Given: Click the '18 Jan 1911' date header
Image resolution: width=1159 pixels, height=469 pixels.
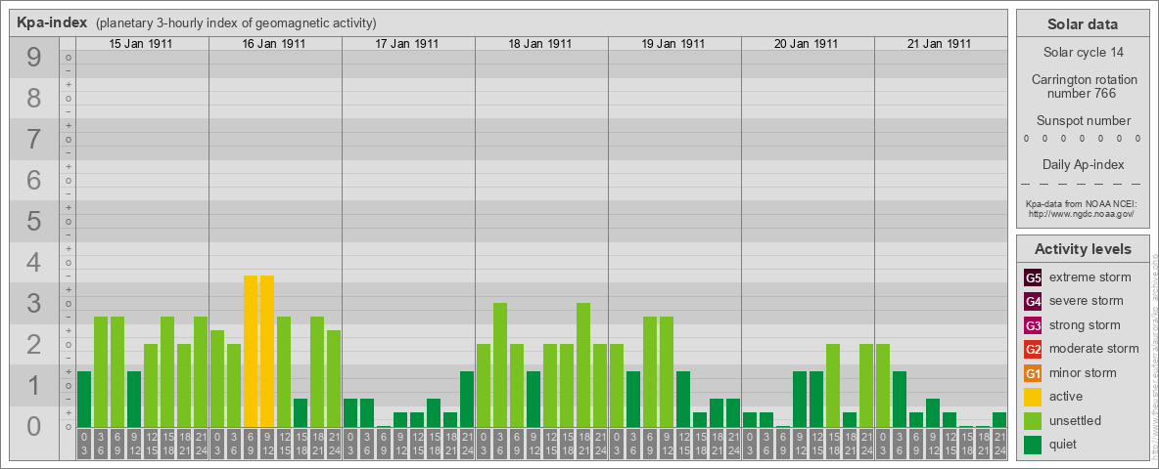Looking at the screenshot, I should pos(539,44).
